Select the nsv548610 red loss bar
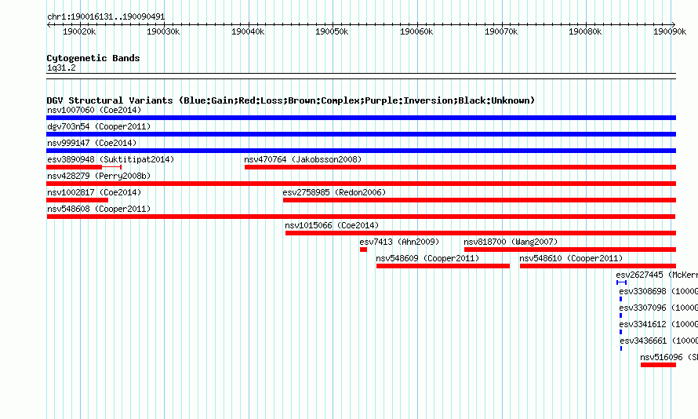This screenshot has height=419, width=698. pyautogui.click(x=598, y=266)
